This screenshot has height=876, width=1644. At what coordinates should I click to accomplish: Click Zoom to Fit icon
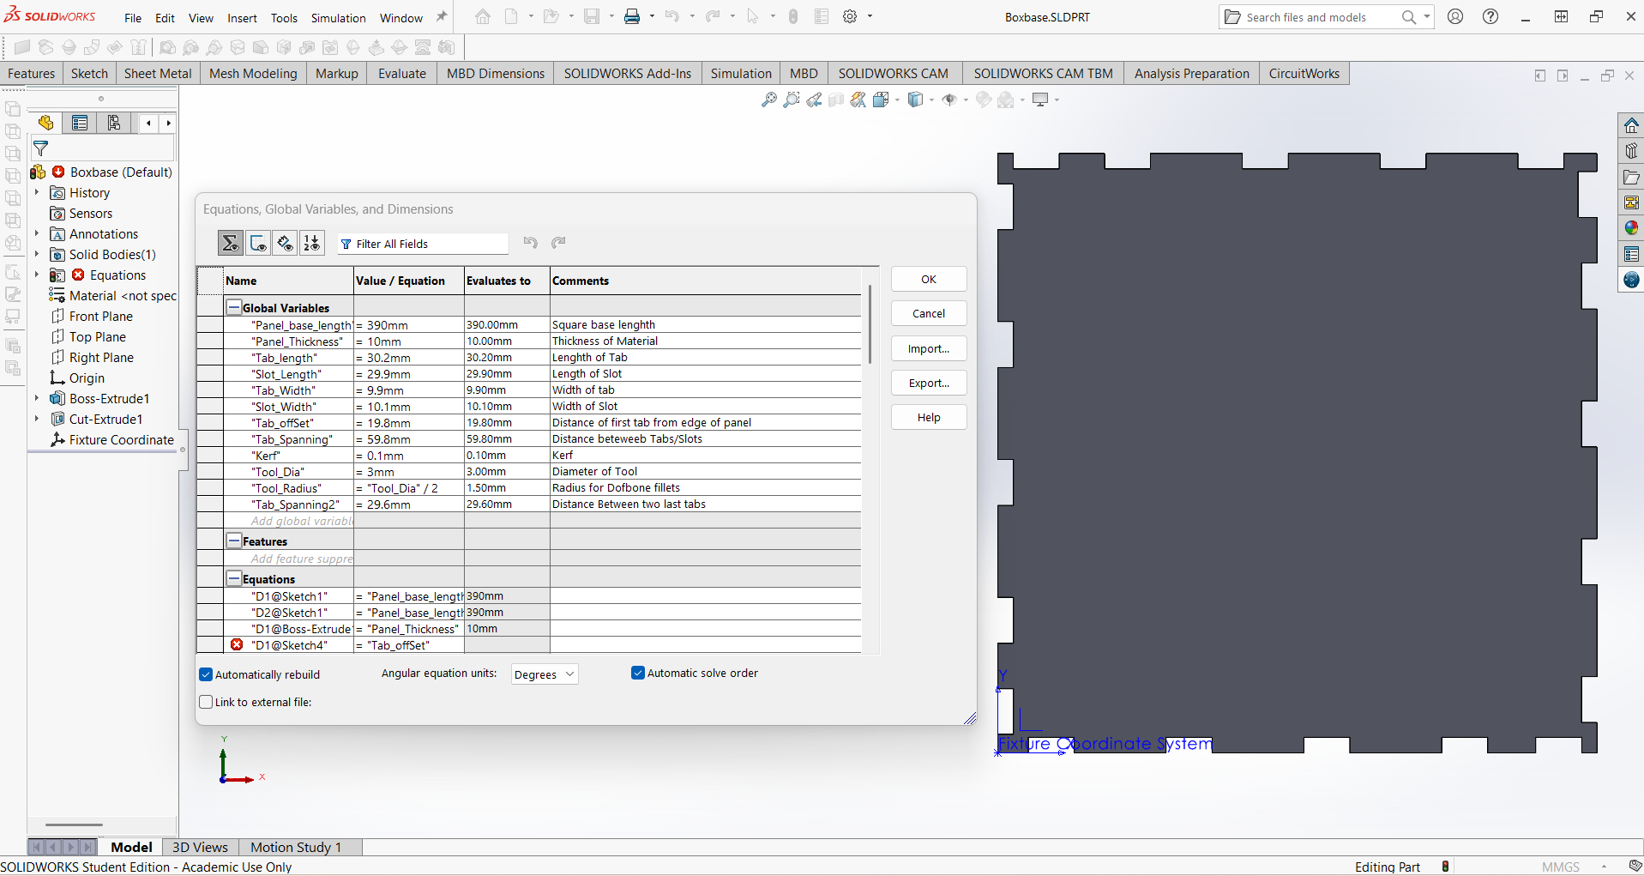[x=769, y=100]
